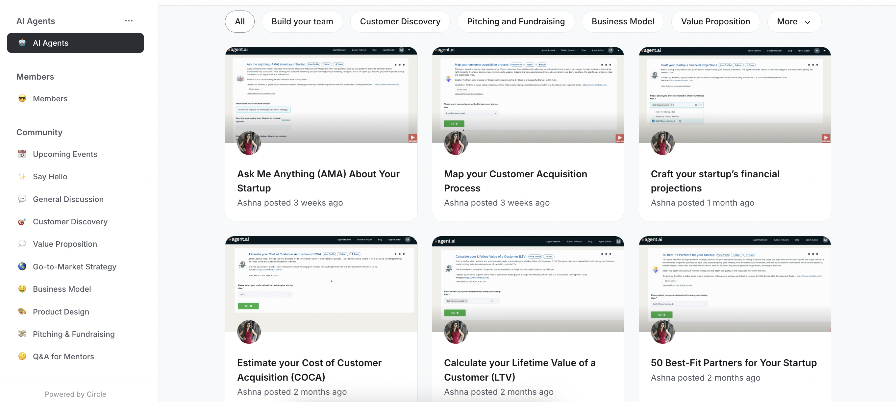Expand the More filter dropdown

point(794,22)
